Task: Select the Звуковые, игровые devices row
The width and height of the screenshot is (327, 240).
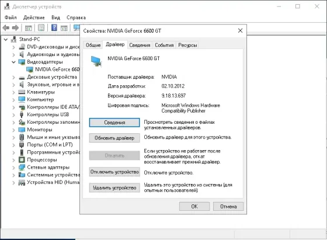Action: tap(49, 85)
